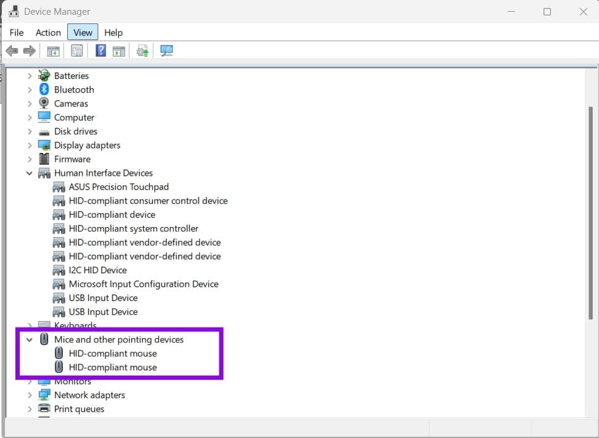Select the Firmware chip icon
Viewport: 599px width, 438px height.
click(x=44, y=159)
